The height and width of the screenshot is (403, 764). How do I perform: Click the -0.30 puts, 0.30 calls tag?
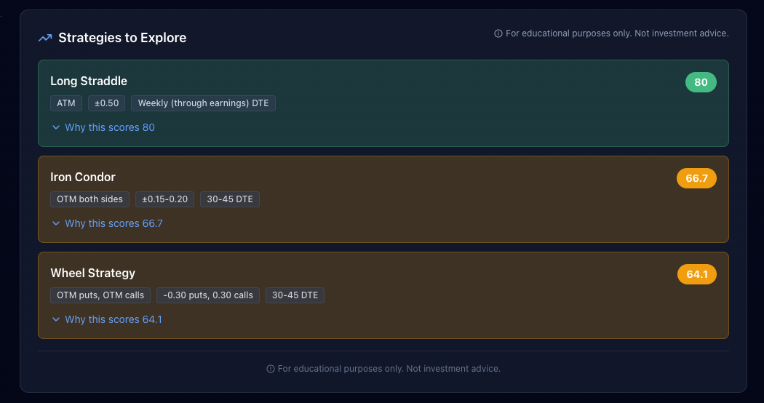(208, 295)
